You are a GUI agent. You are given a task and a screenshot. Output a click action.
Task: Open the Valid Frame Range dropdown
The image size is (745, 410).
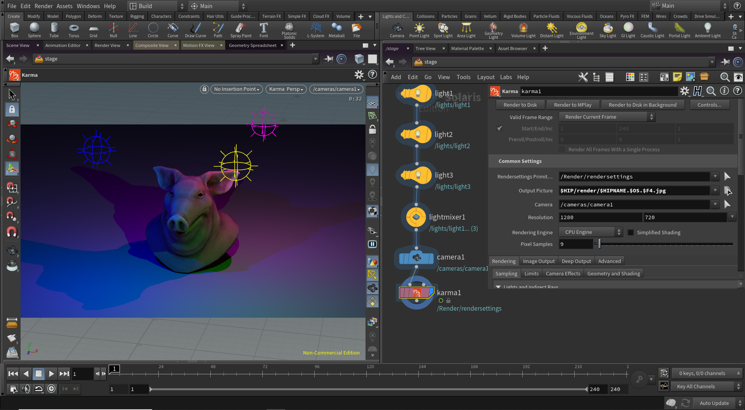(607, 117)
